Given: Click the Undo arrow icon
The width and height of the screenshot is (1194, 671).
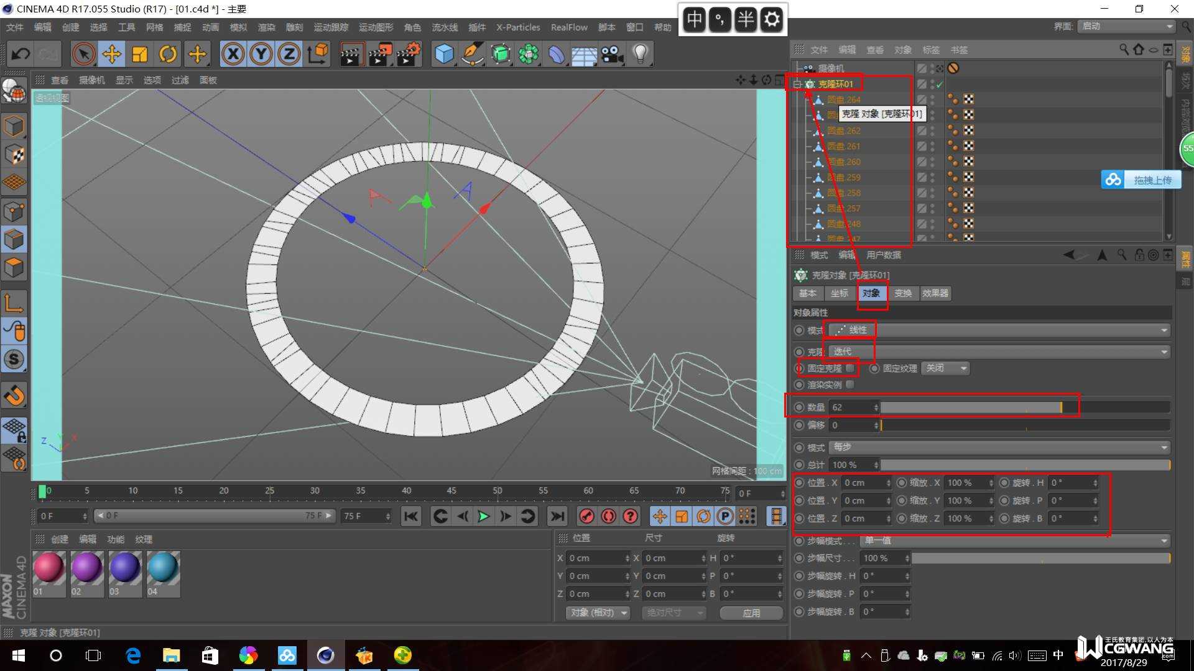Looking at the screenshot, I should coord(21,55).
